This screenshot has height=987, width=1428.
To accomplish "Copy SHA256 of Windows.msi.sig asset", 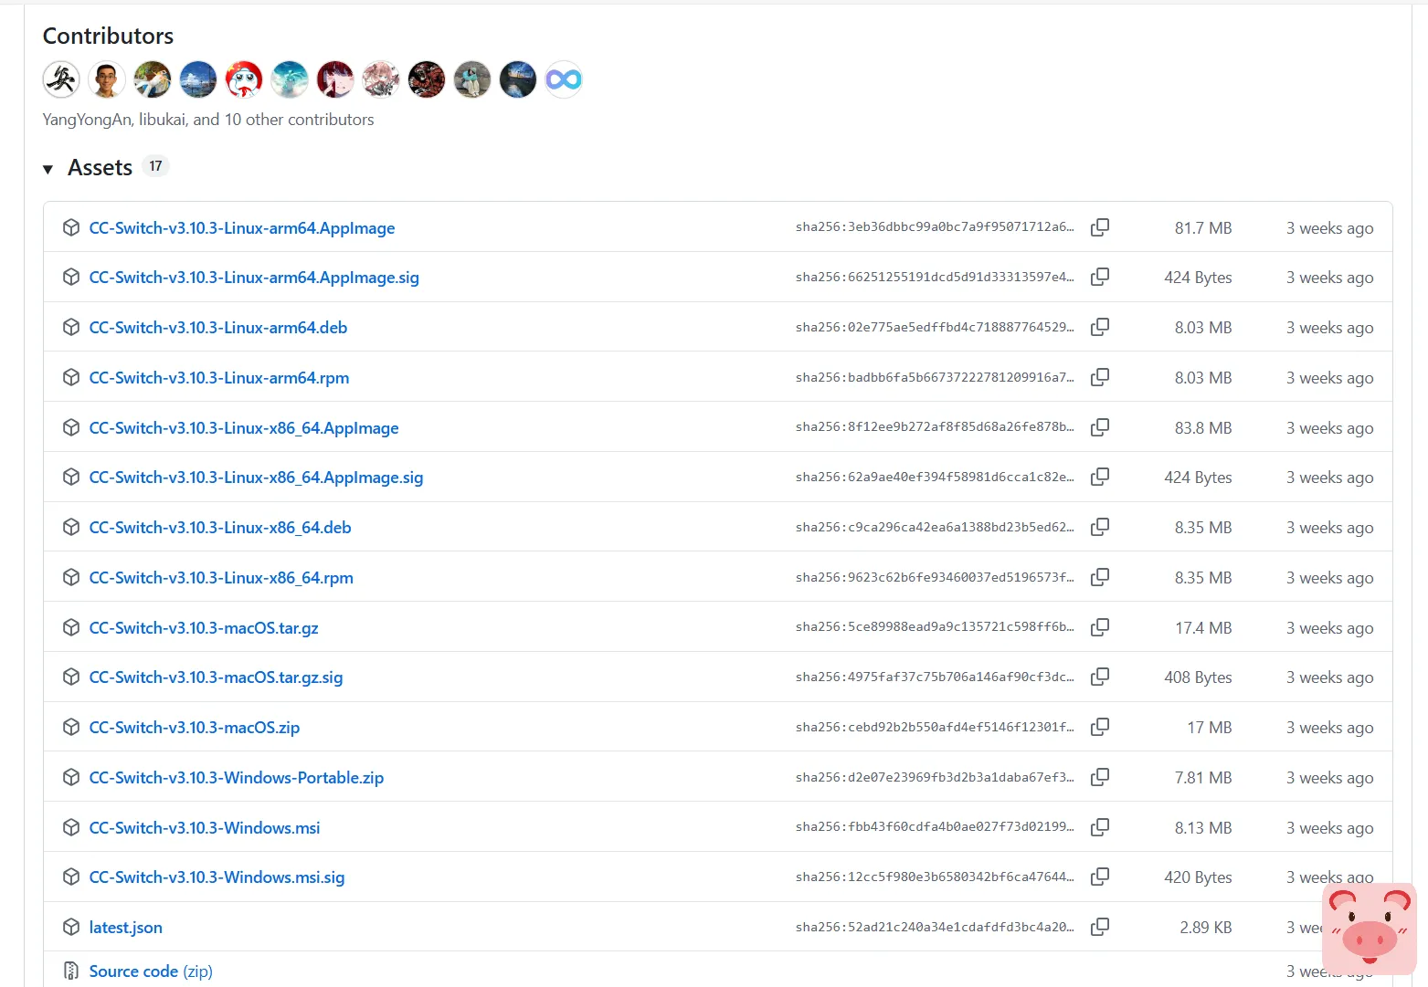I will (x=1100, y=877).
